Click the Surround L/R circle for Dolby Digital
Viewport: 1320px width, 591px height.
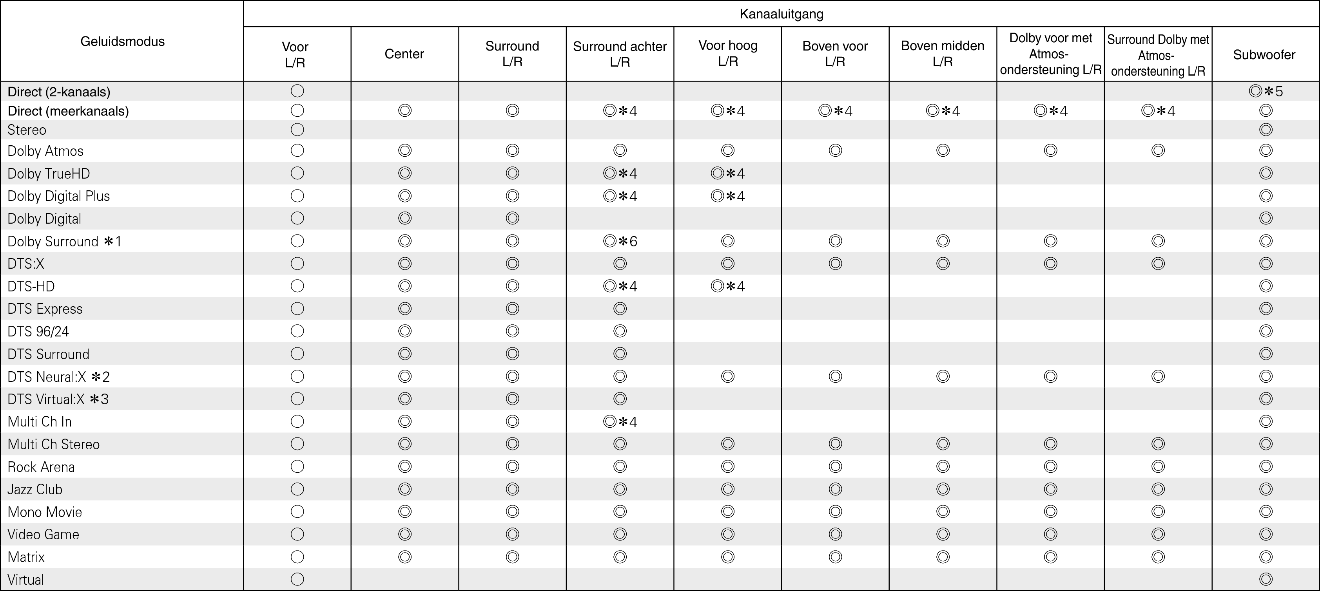coord(512,218)
